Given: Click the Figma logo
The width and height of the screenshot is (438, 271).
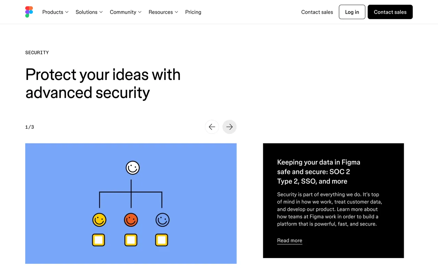Looking at the screenshot, I should (29, 12).
